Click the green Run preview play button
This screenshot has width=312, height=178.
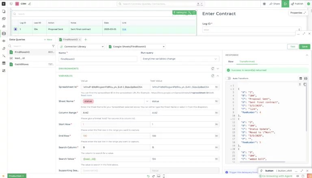pos(286,4)
